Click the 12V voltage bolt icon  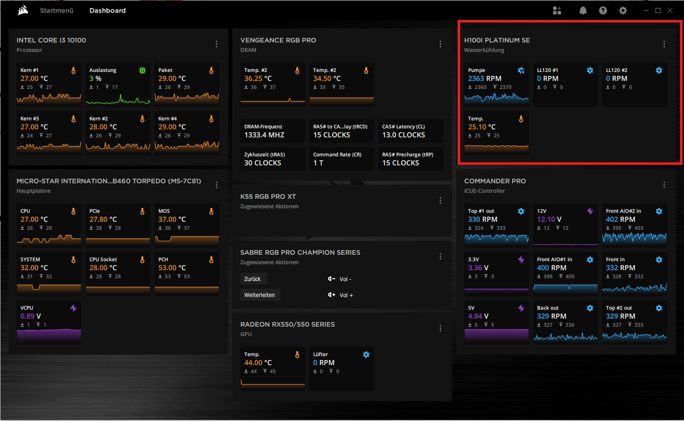[x=590, y=211]
